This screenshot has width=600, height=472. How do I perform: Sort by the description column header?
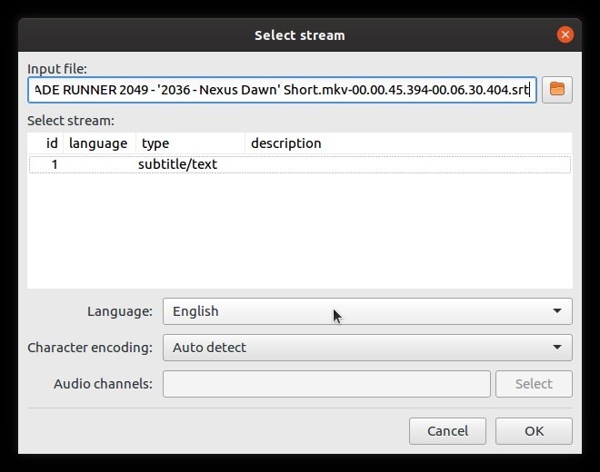point(408,143)
